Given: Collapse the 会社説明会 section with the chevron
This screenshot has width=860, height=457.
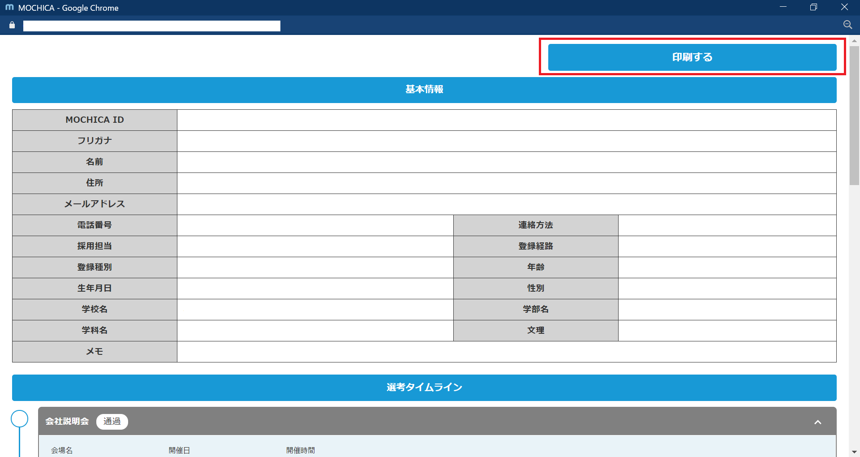Looking at the screenshot, I should [x=817, y=422].
